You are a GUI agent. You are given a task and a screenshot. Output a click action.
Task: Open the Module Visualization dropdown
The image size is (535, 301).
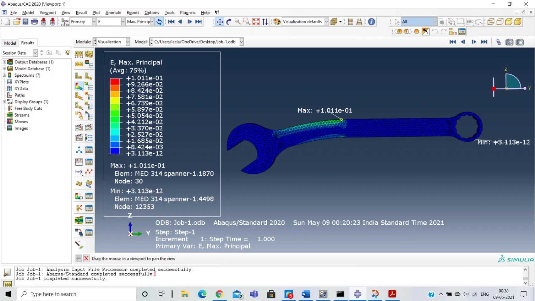click(x=128, y=42)
